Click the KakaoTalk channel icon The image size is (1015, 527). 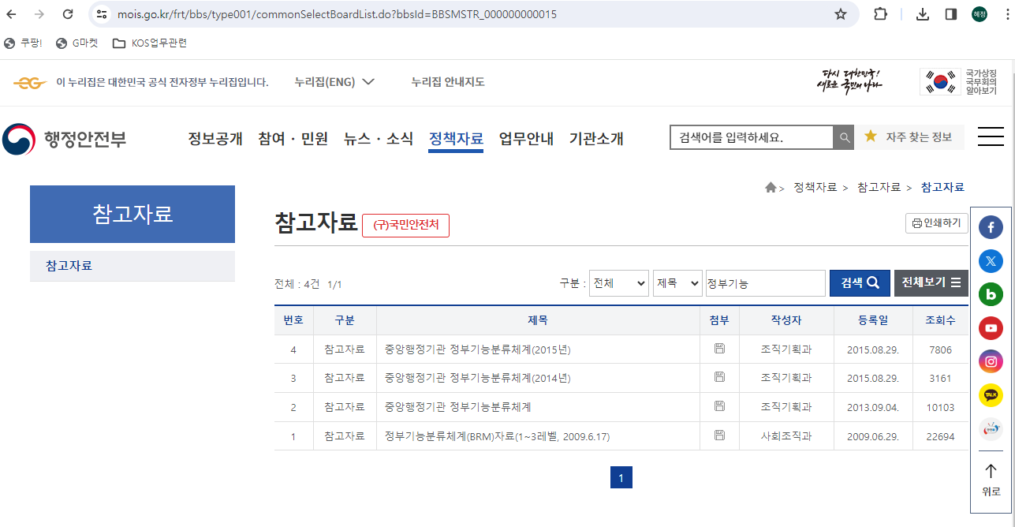pyautogui.click(x=991, y=394)
